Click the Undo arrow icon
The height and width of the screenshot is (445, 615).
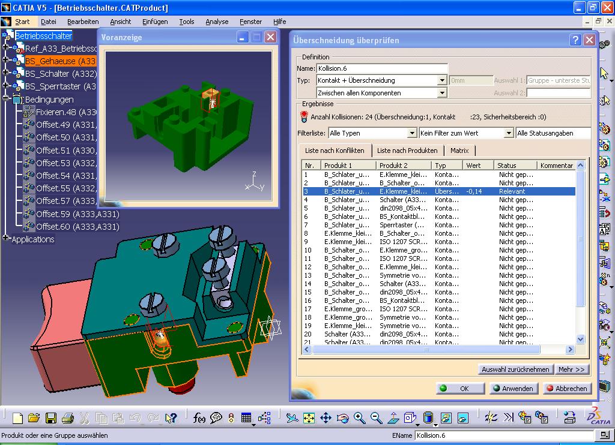click(x=135, y=418)
